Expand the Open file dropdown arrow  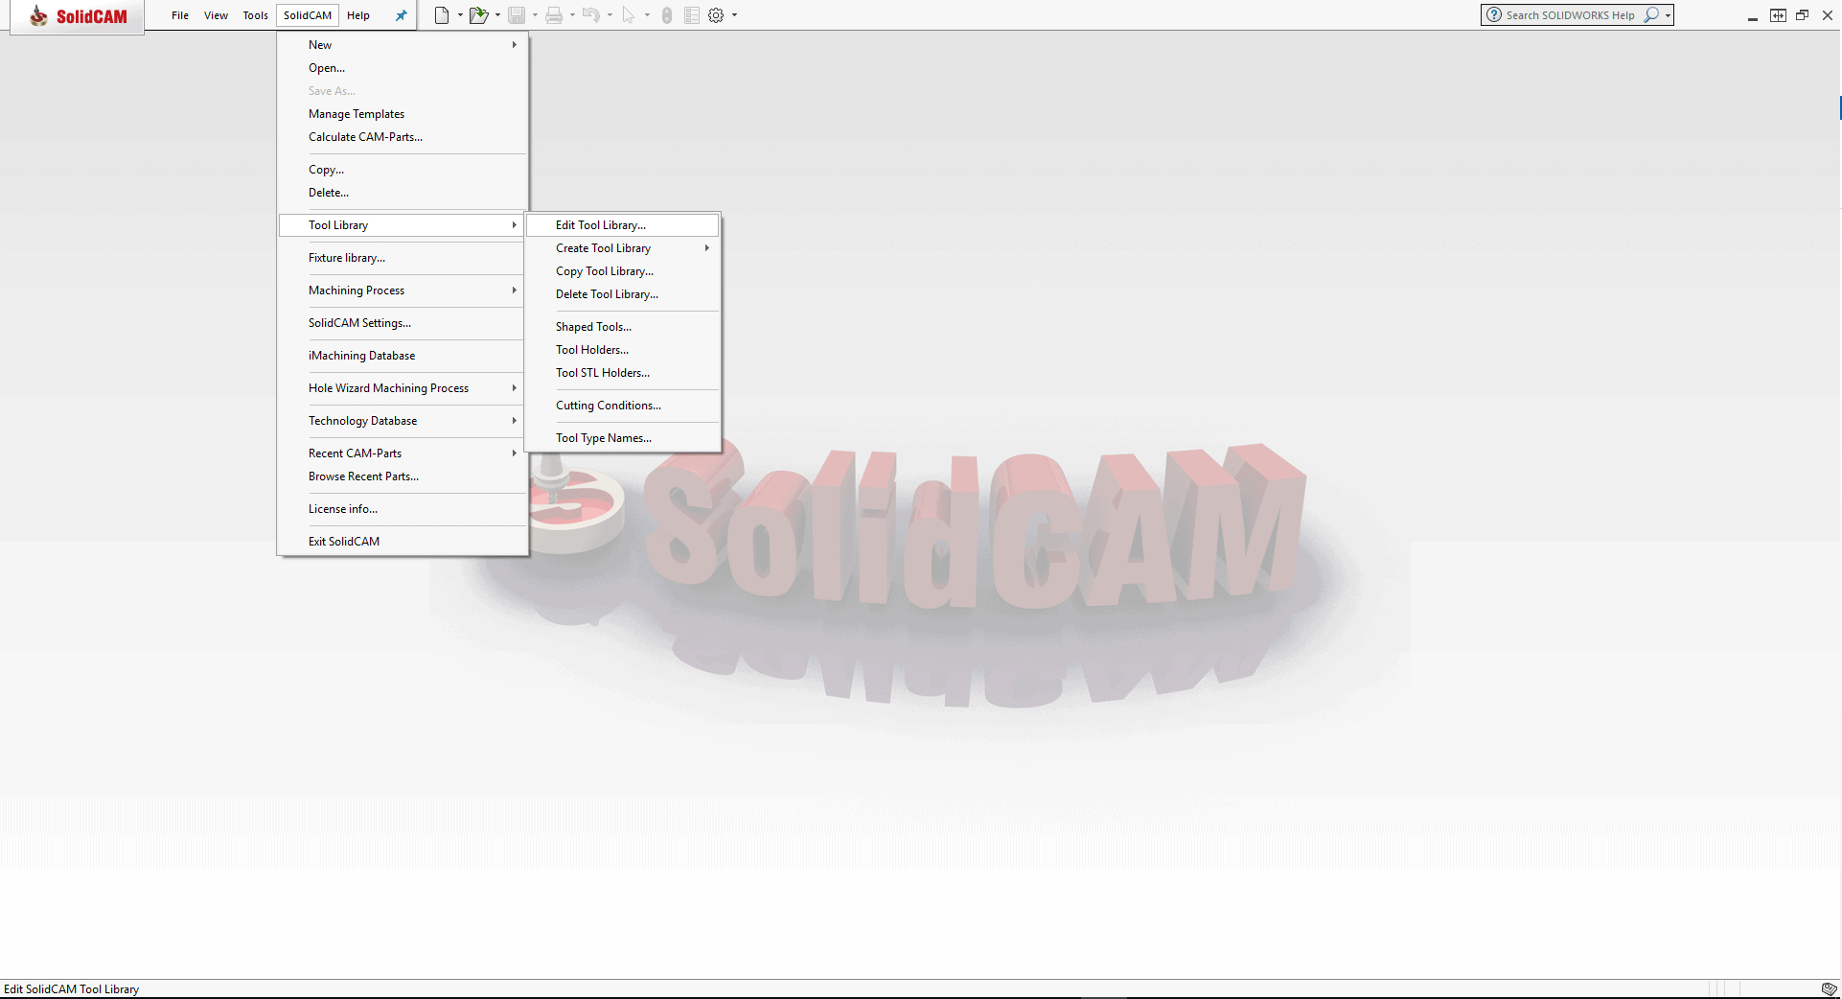(497, 15)
